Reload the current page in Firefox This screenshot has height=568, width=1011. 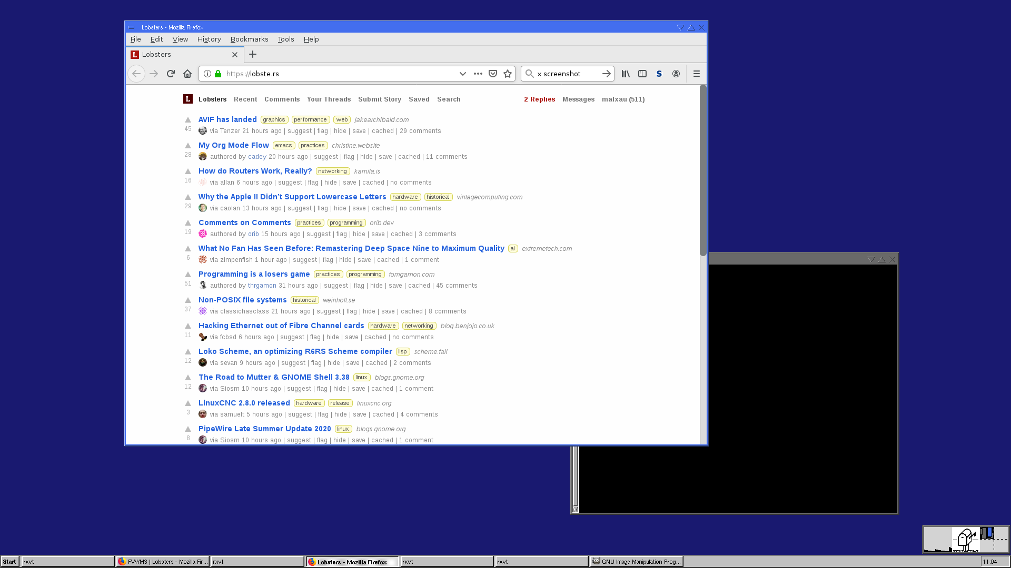[171, 74]
